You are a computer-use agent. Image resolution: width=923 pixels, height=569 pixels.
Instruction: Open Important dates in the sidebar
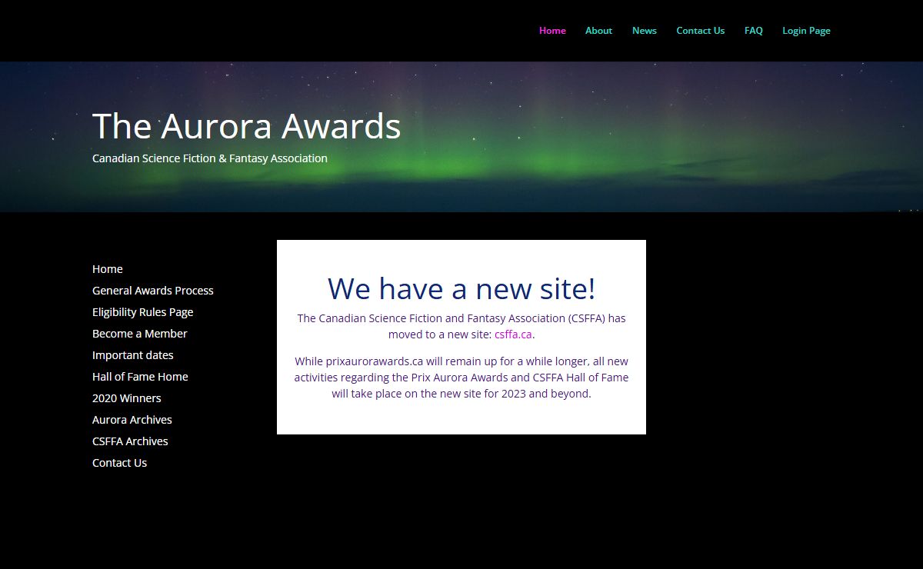(133, 355)
